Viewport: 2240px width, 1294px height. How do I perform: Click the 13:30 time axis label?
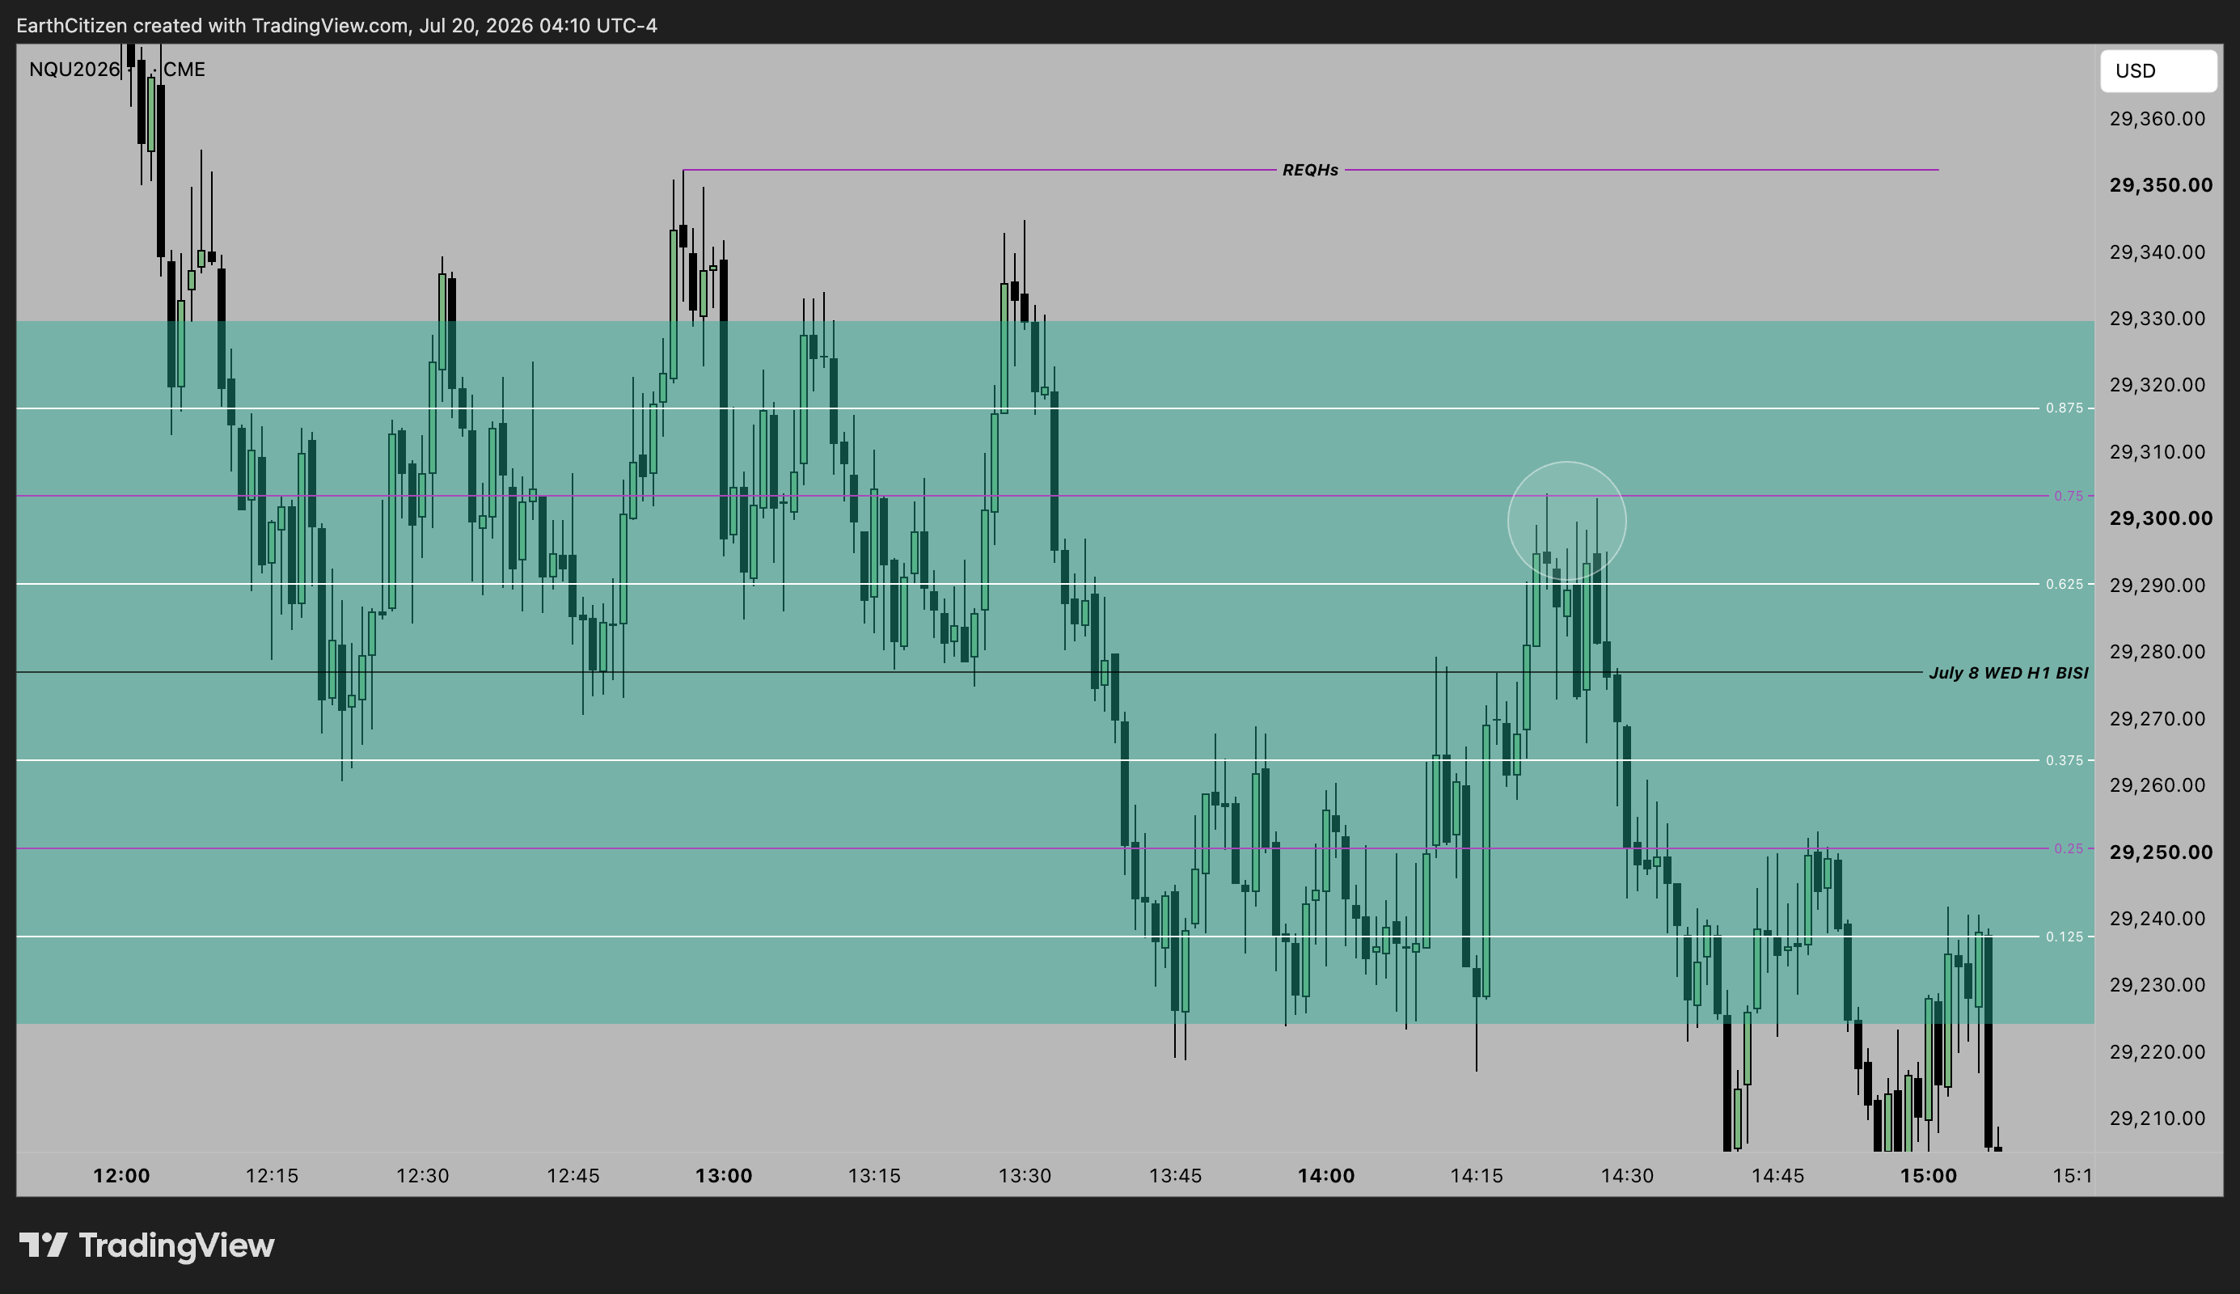(1025, 1176)
